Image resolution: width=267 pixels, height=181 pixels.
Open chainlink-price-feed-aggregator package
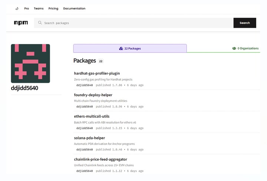coord(100,159)
